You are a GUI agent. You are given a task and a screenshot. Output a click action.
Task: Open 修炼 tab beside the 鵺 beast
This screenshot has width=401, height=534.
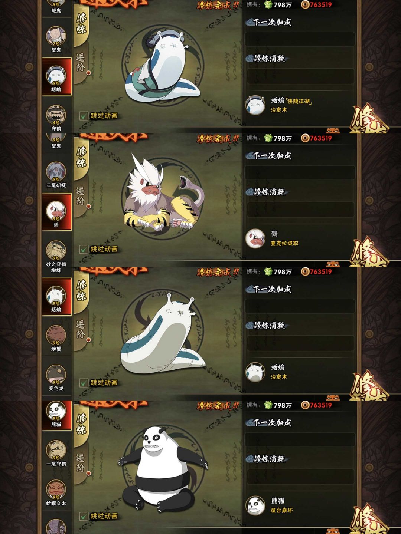tap(81, 158)
